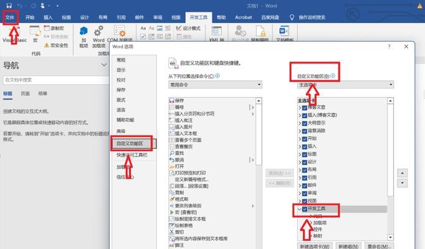Toggle the 背景消除 checkbox
The height and width of the screenshot is (249, 425).
coord(305,131)
